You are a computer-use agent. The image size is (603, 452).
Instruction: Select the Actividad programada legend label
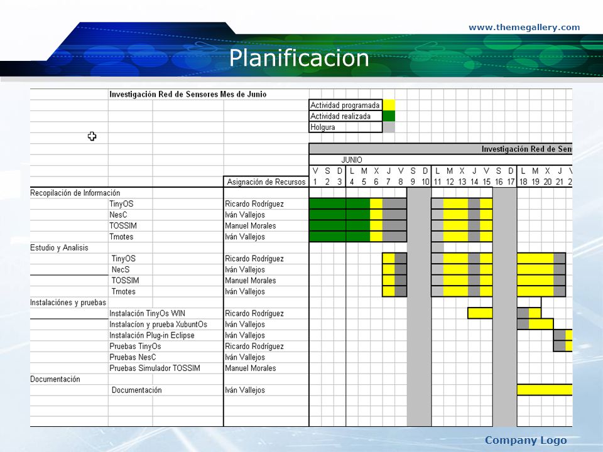point(345,105)
